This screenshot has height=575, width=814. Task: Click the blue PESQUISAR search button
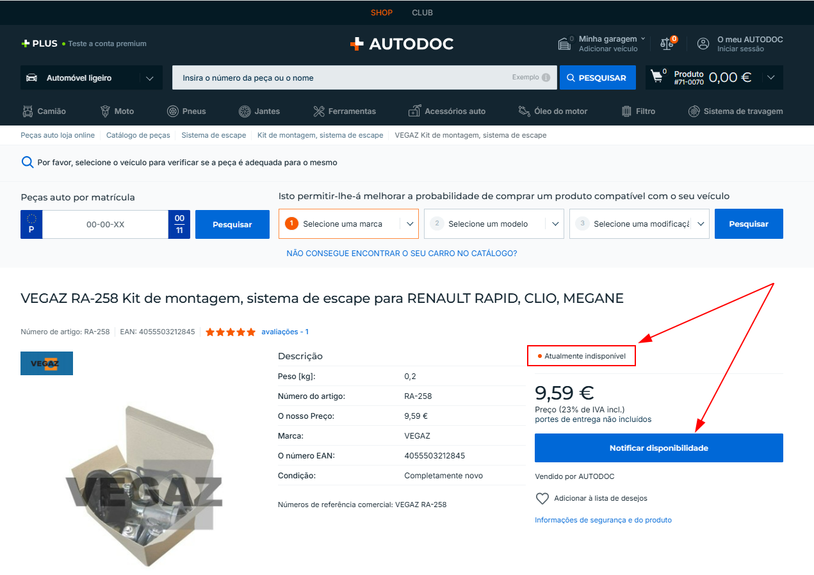(x=598, y=77)
